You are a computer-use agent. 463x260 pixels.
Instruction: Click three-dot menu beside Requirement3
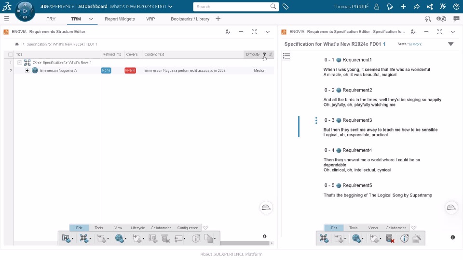coord(316,120)
